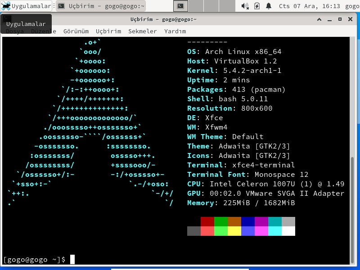Click the [gogo@gogo ~]$ prompt text

click(35, 260)
